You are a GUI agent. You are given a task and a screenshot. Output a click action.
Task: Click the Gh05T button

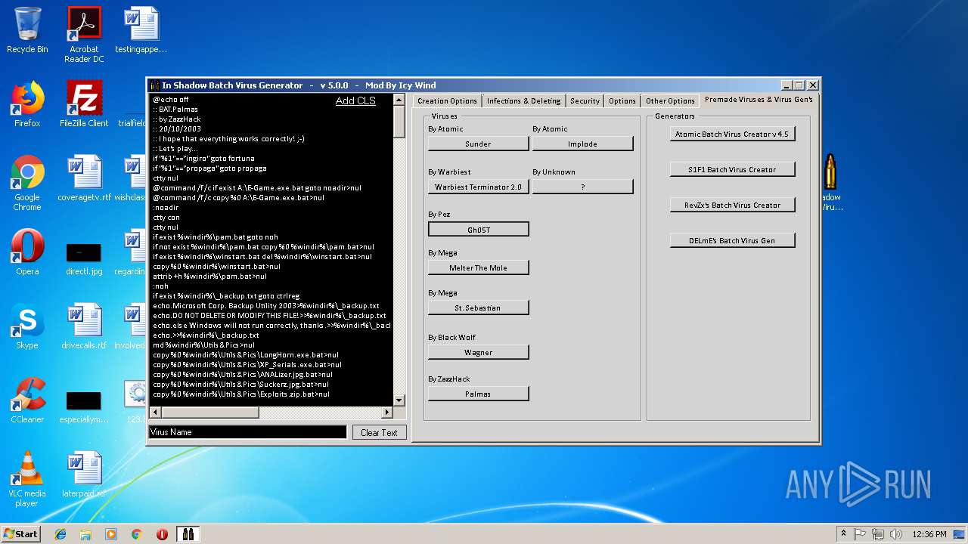[x=478, y=229]
